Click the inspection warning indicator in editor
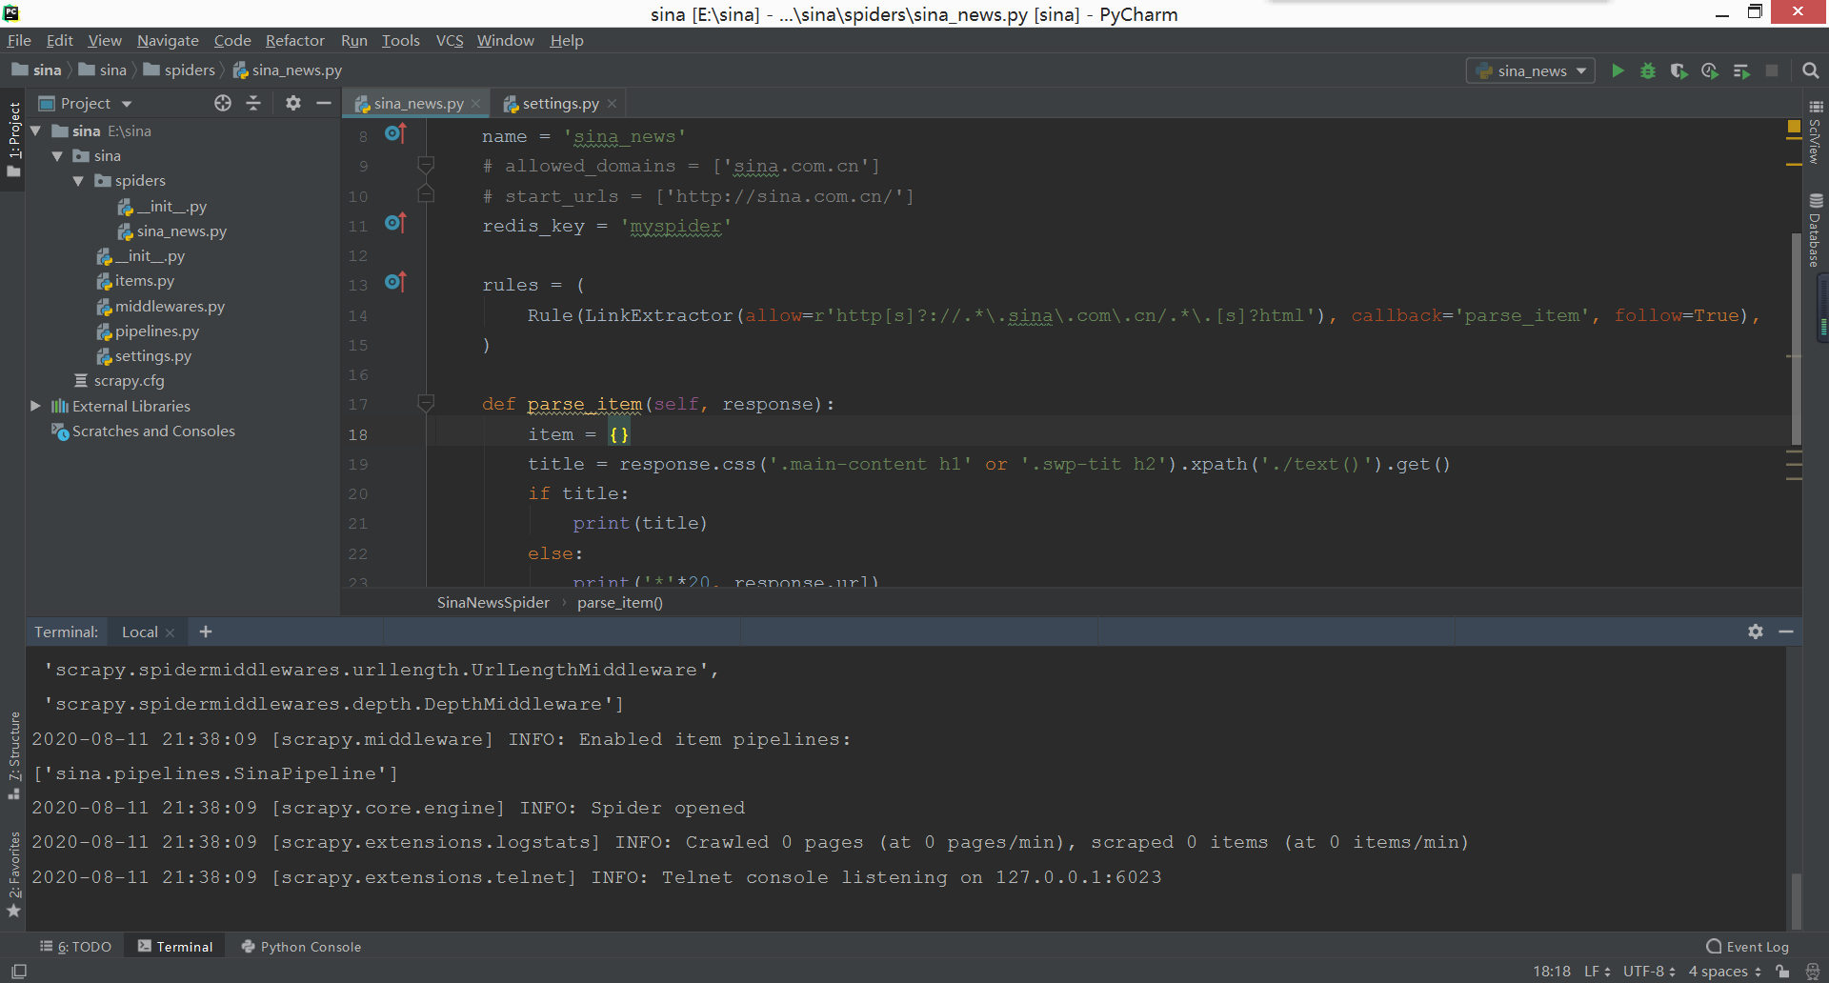Image resolution: width=1829 pixels, height=983 pixels. point(1794,126)
